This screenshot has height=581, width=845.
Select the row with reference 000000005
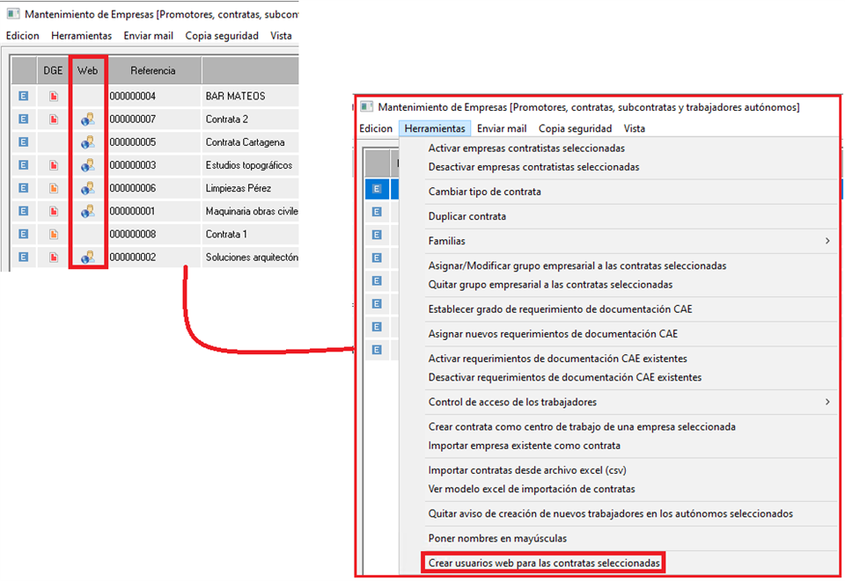[132, 142]
